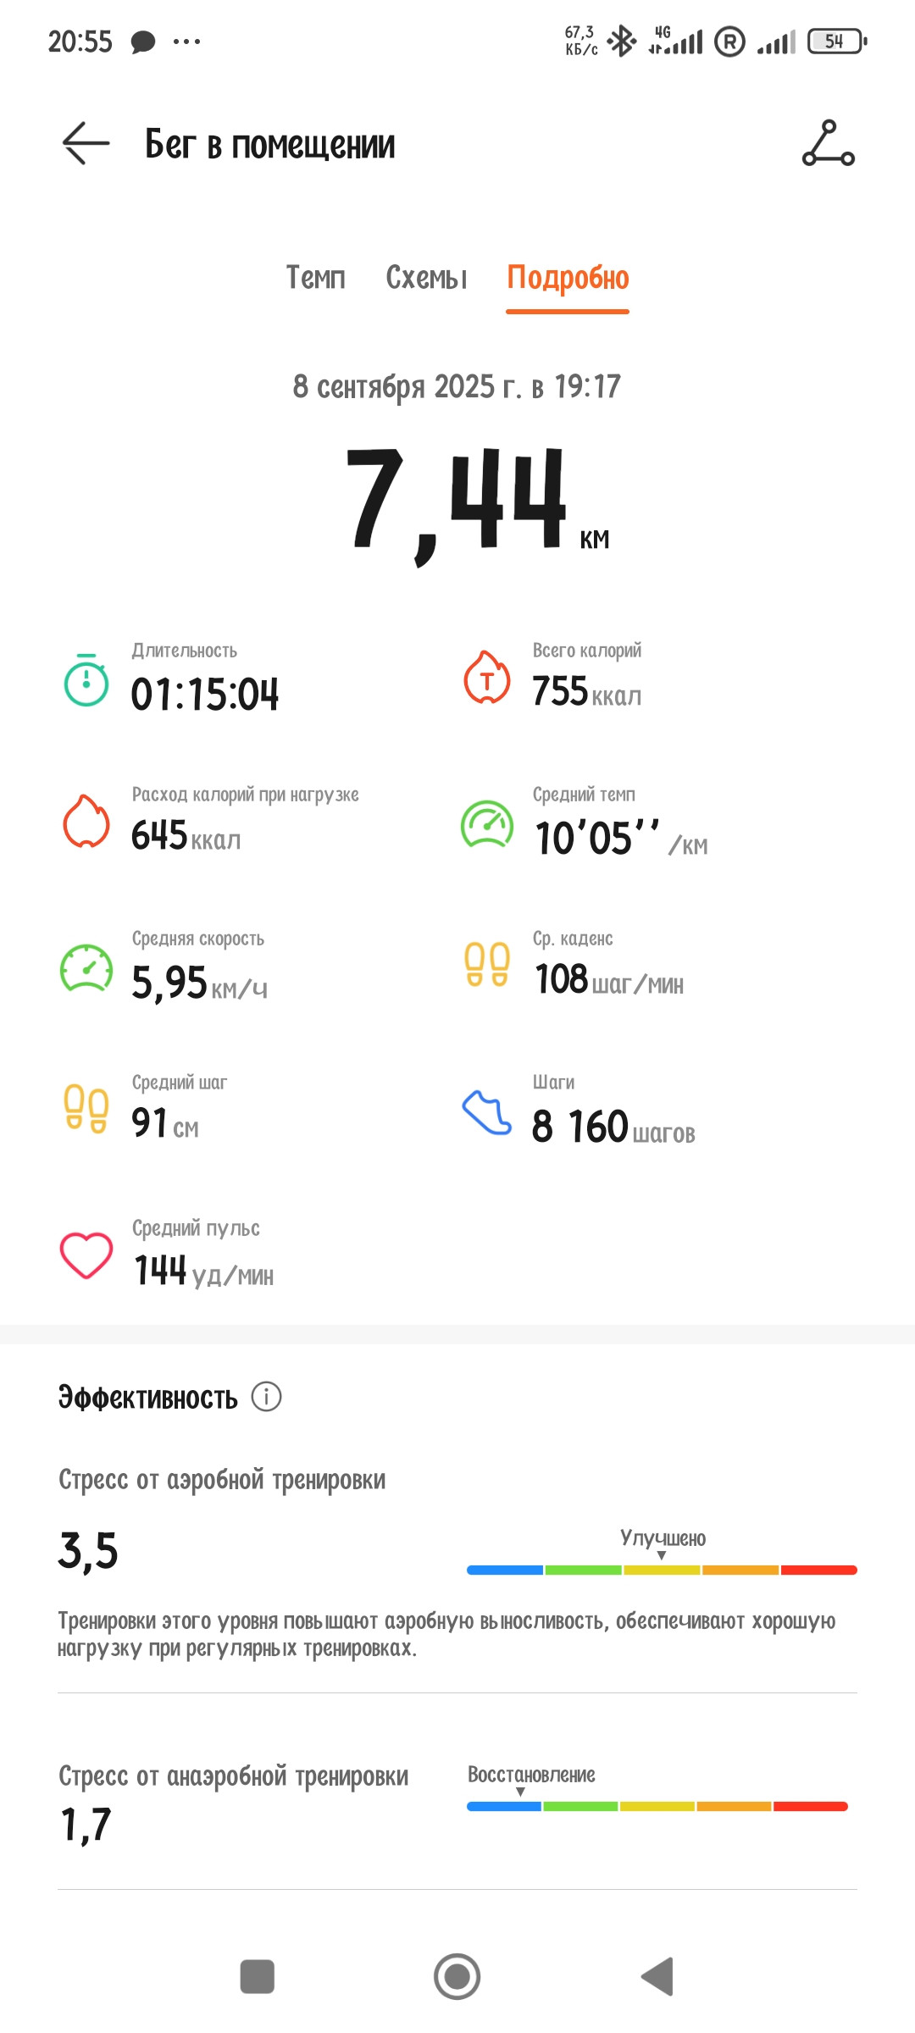Viewport: 915px width, 2033px height.
Task: Tap the back arrow icon
Action: click(86, 143)
